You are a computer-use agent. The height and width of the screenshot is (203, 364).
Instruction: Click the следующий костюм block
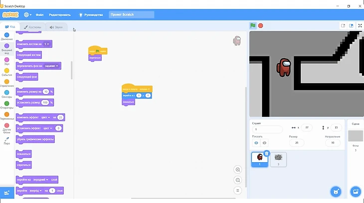coord(29,55)
